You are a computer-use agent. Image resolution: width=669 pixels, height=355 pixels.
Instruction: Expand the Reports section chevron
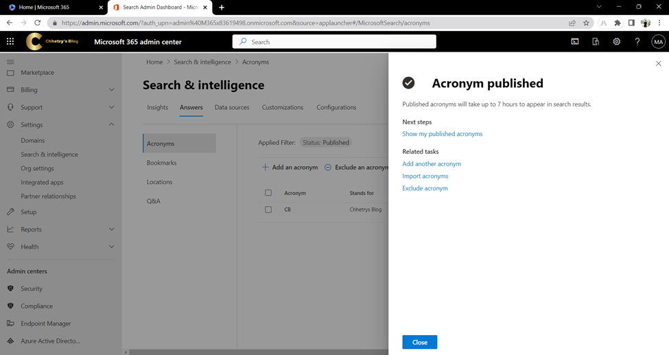pos(111,229)
